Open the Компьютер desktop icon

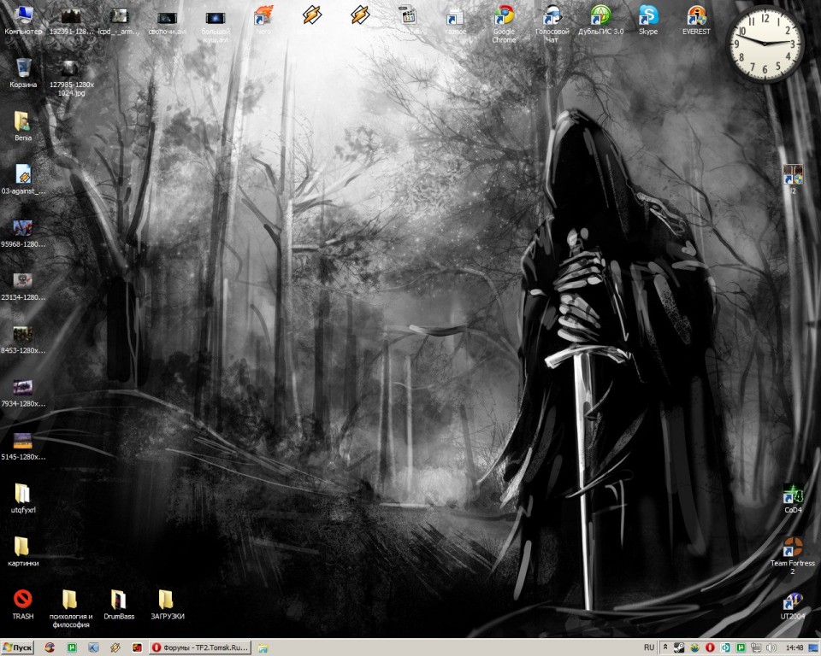tap(23, 20)
